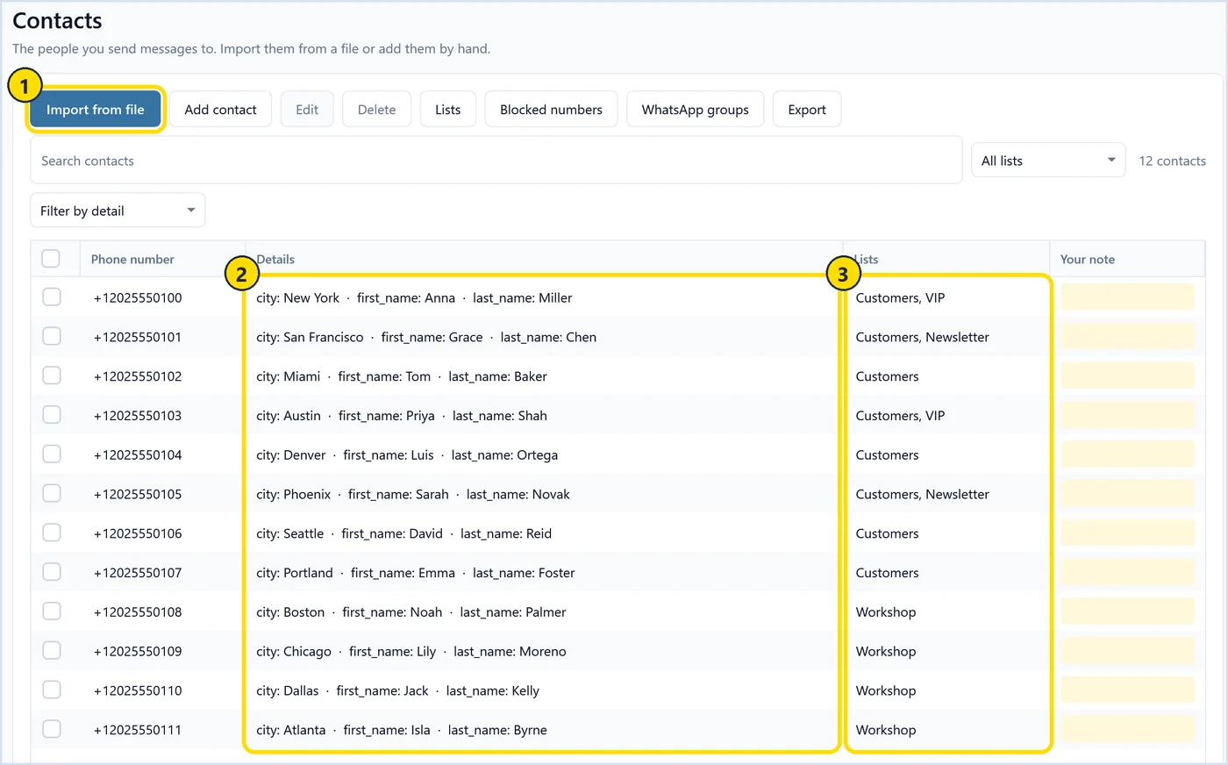
Task: Click the details for Grace Chen
Action: pos(426,338)
